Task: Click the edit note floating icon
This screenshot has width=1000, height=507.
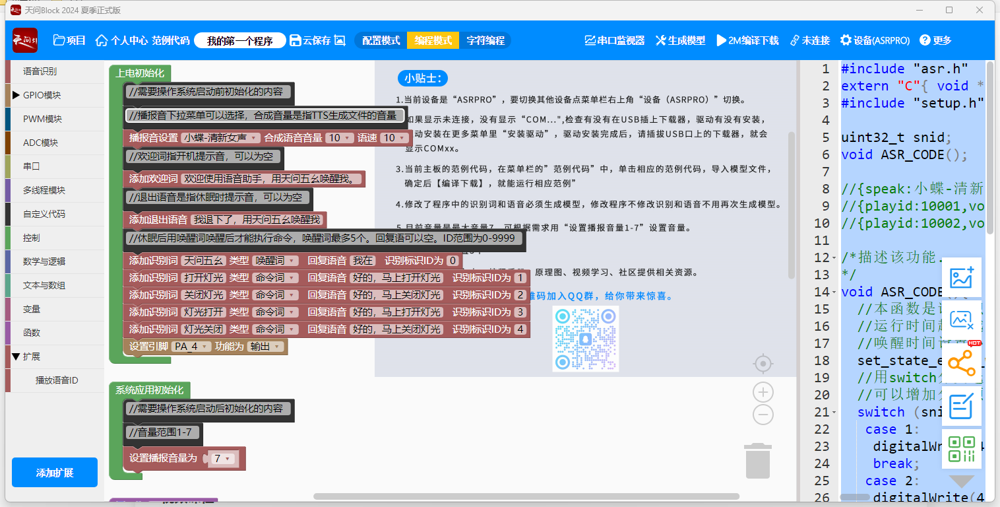Action: (x=961, y=406)
